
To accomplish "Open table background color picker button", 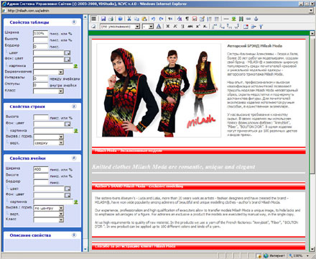I will [68, 59].
